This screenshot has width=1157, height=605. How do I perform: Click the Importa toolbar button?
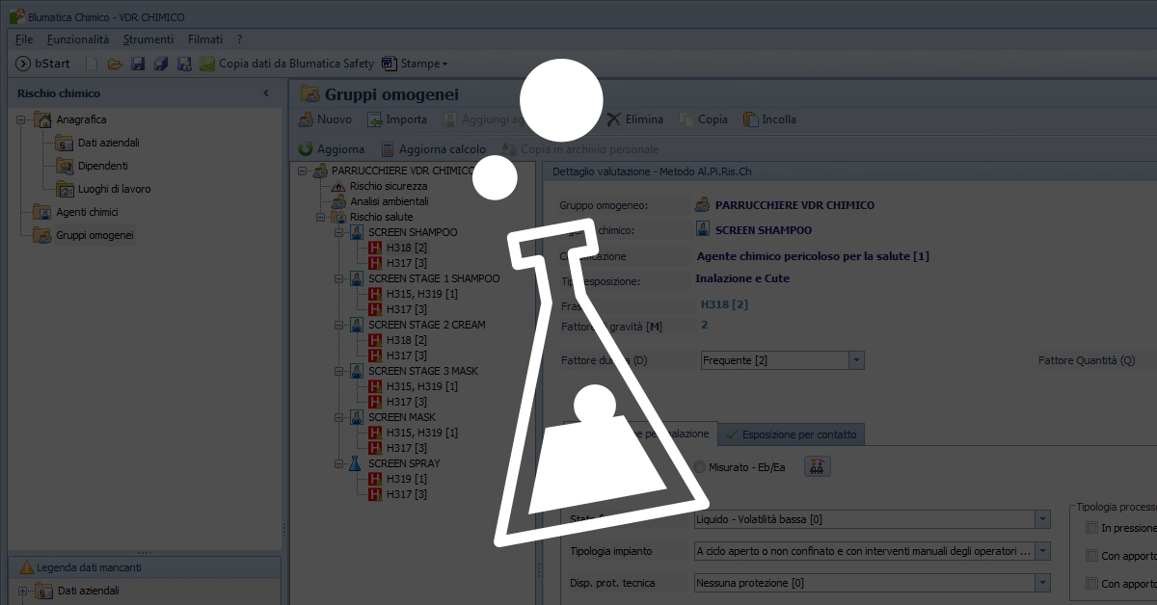(397, 119)
